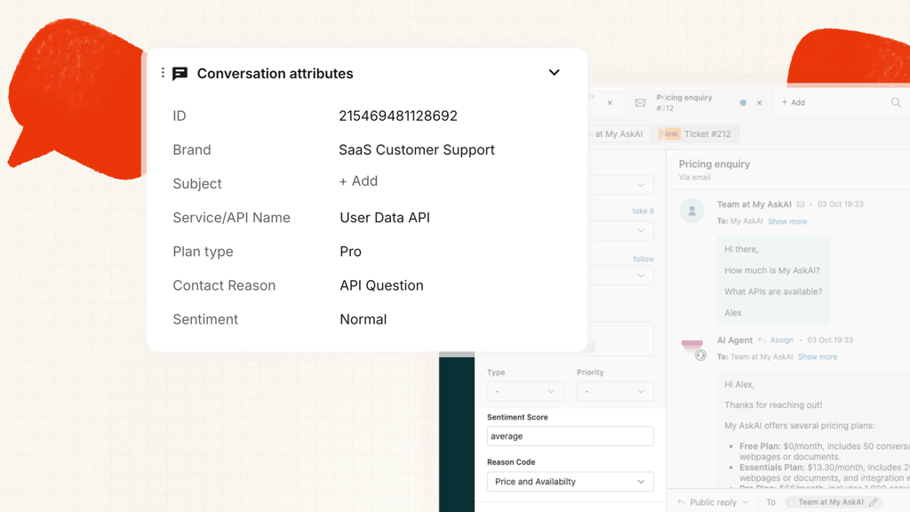Select the at My AskAI breadcrumb
Image resolution: width=910 pixels, height=512 pixels.
619,133
